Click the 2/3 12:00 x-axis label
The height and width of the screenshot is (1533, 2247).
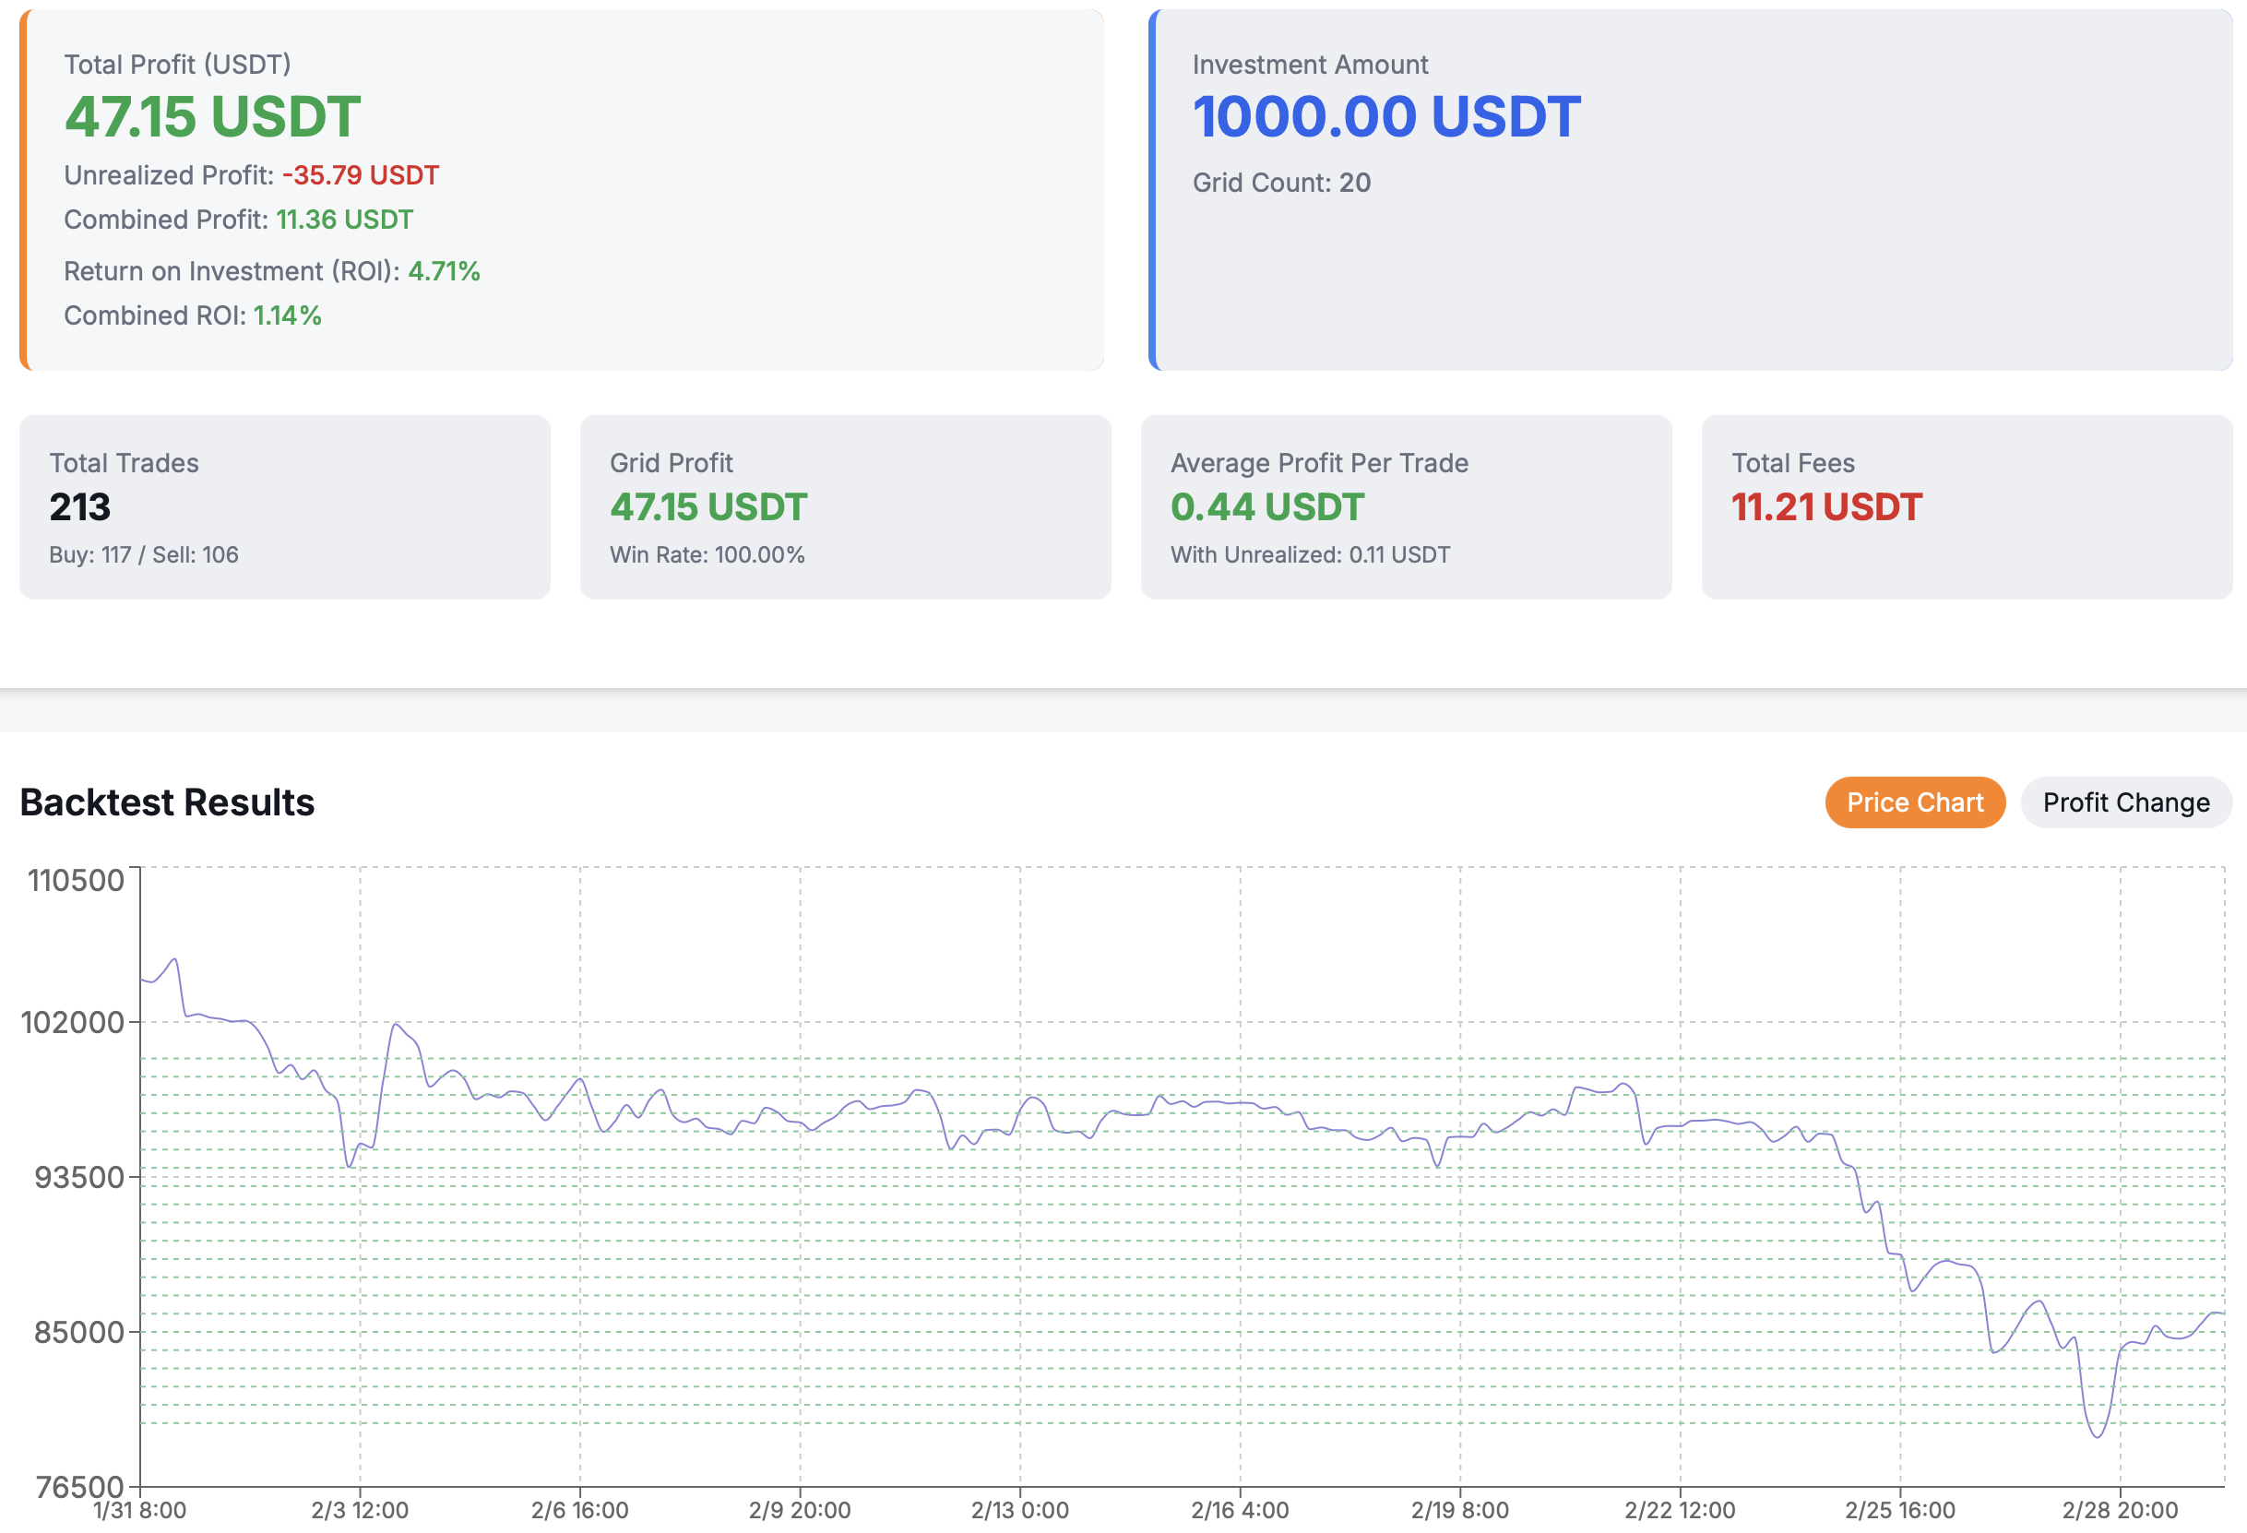360,1511
